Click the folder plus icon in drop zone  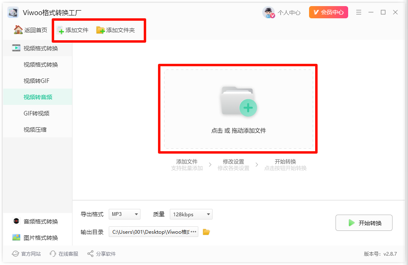(239, 101)
